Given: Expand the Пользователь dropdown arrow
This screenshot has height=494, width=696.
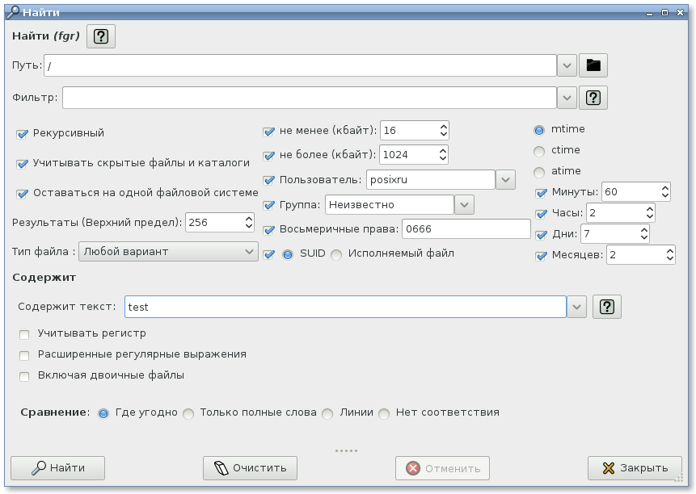Looking at the screenshot, I should click(505, 180).
